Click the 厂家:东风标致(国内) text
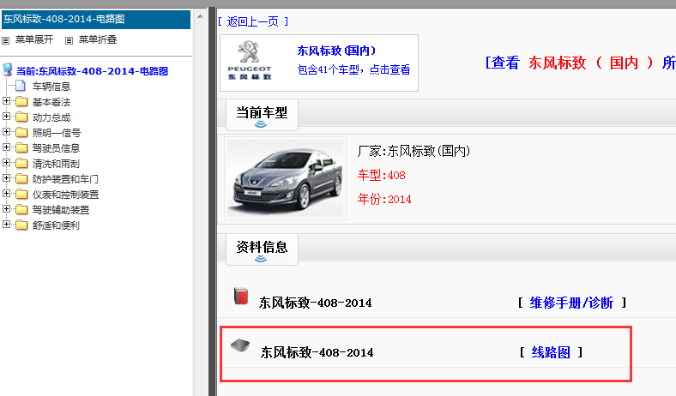This screenshot has height=396, width=676. tap(413, 151)
